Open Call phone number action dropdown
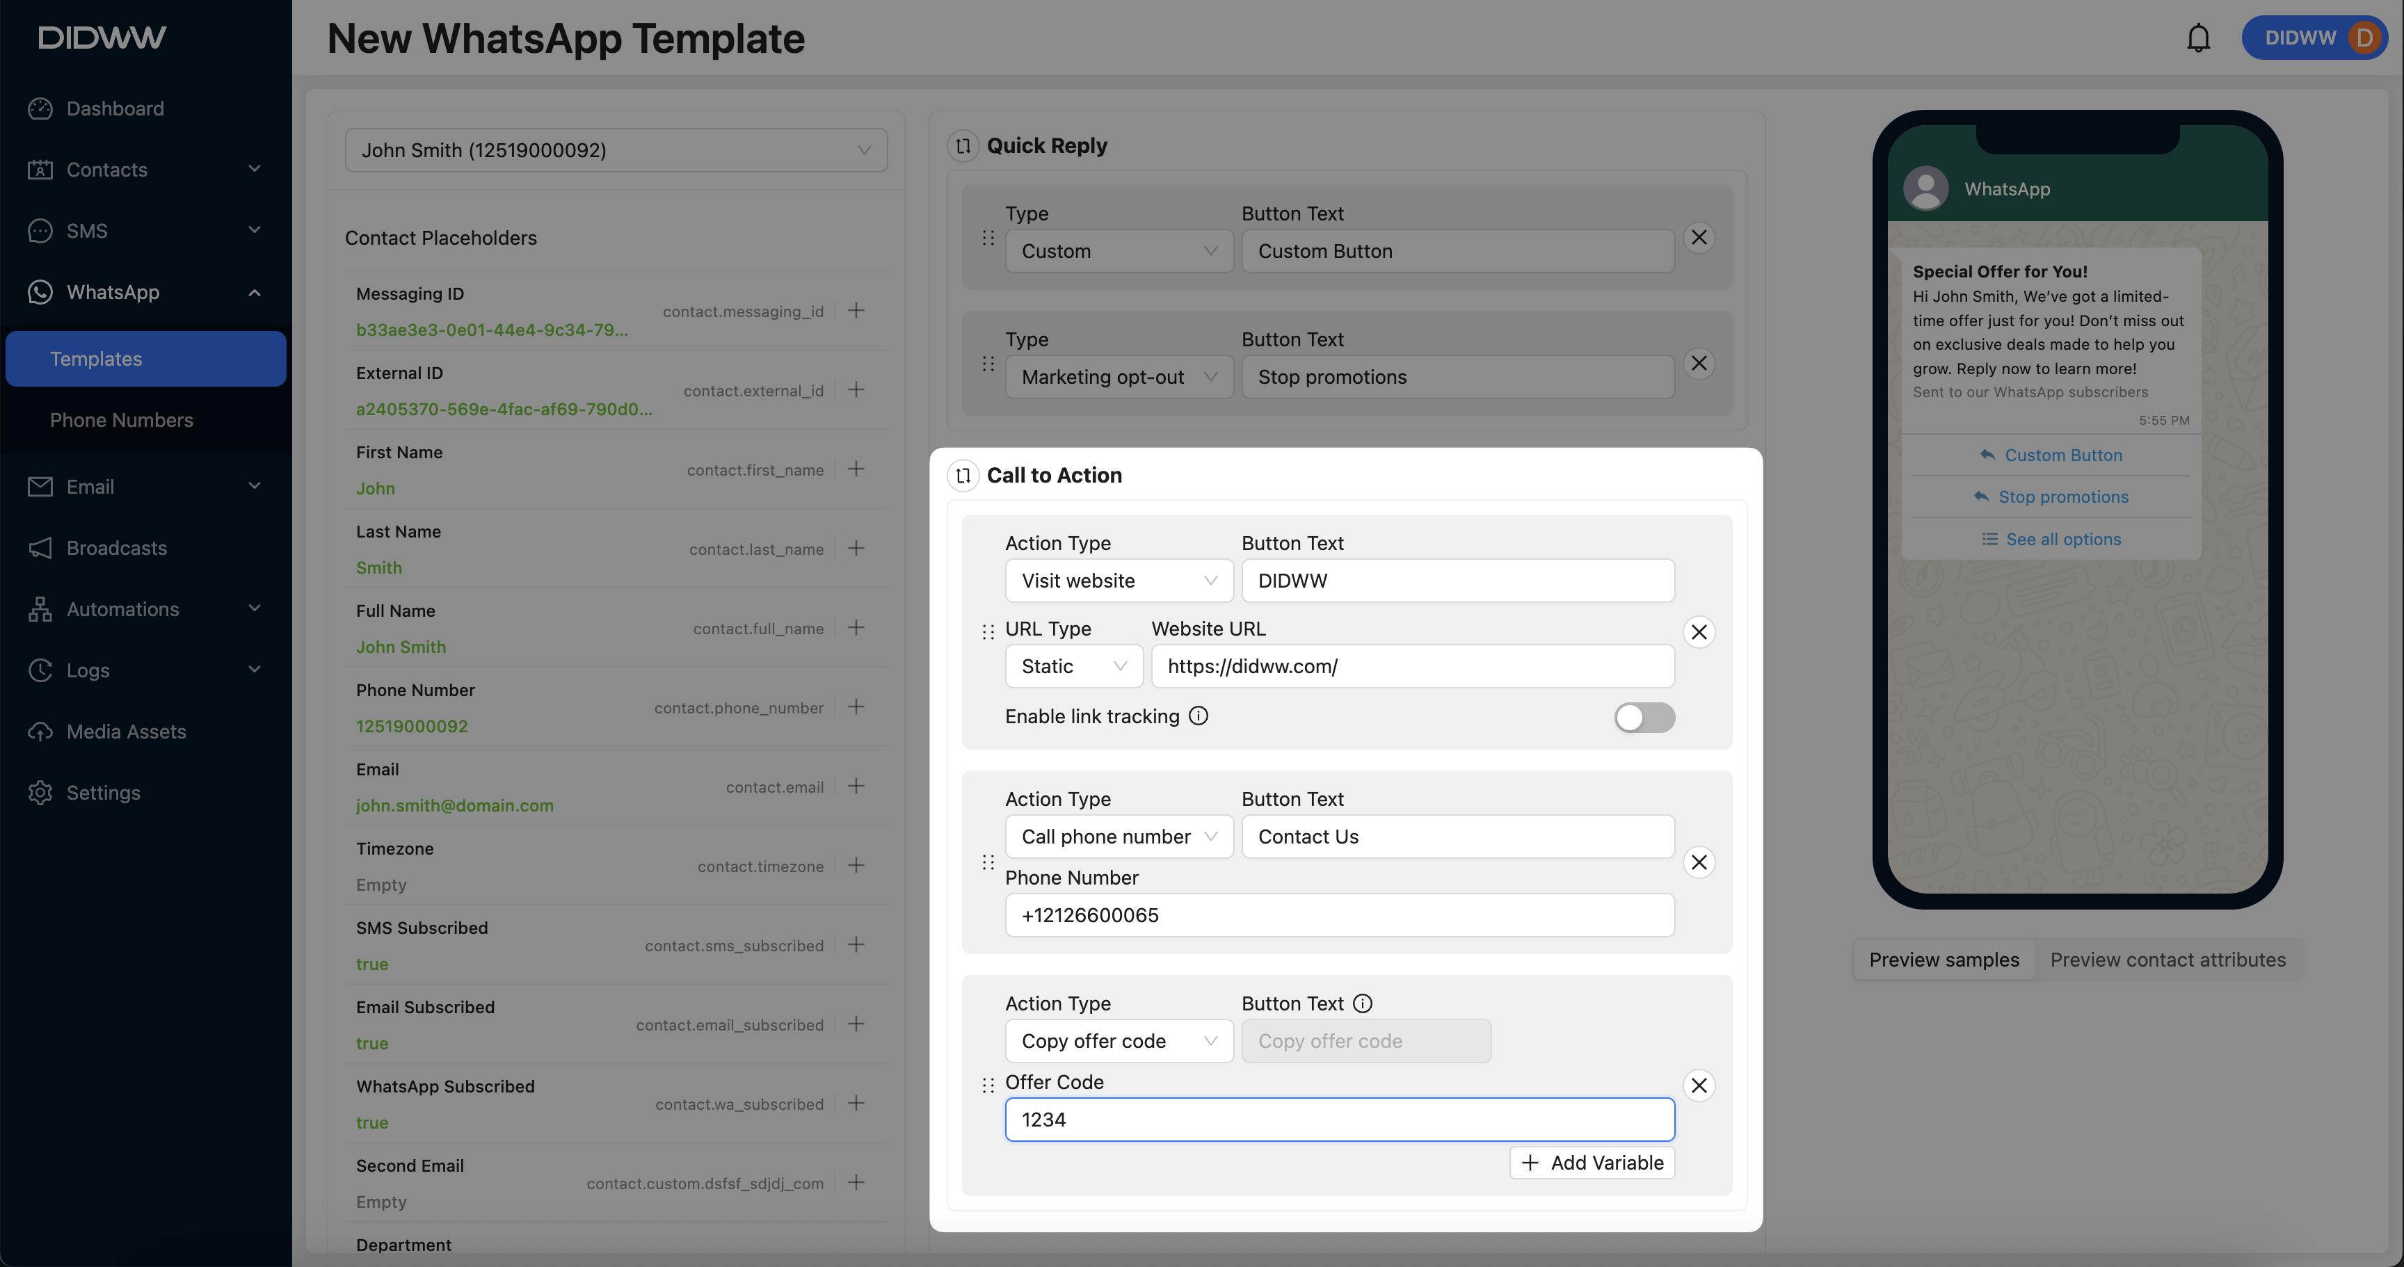The height and width of the screenshot is (1267, 2404). click(1119, 837)
